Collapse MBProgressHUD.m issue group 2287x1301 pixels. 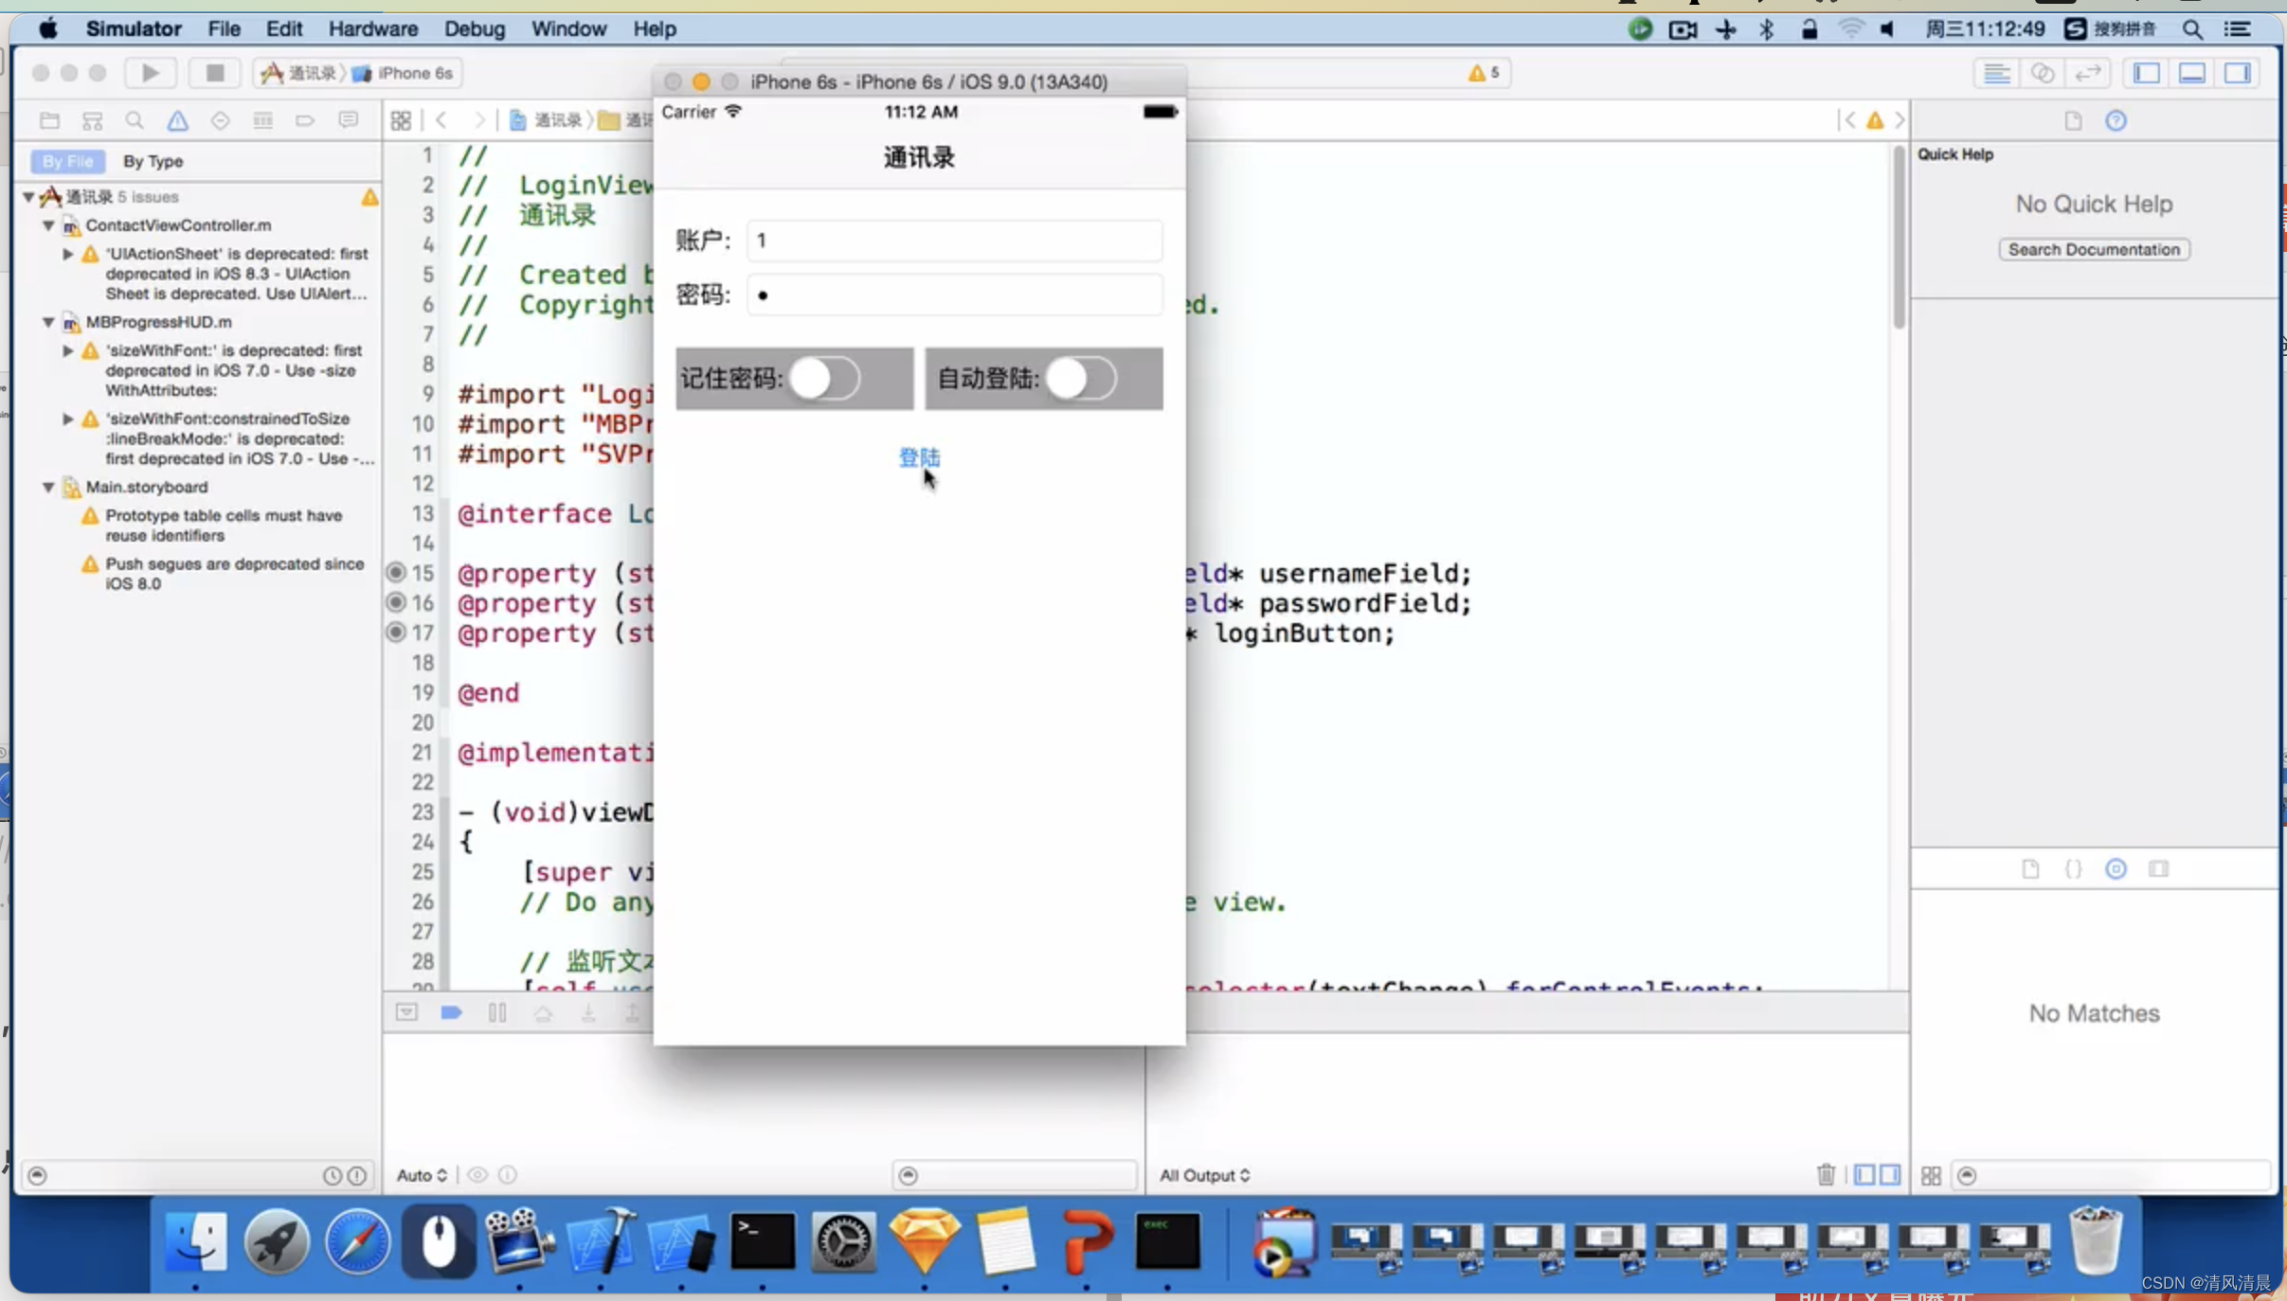pyautogui.click(x=47, y=322)
